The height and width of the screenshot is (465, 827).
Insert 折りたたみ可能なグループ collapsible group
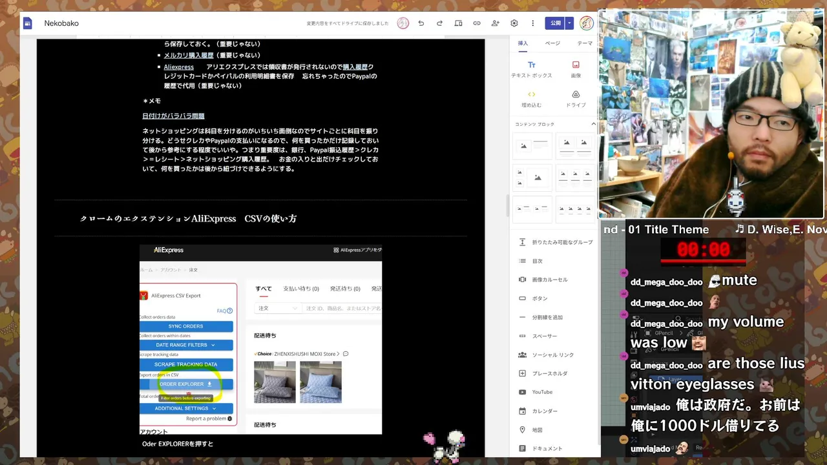coord(555,242)
